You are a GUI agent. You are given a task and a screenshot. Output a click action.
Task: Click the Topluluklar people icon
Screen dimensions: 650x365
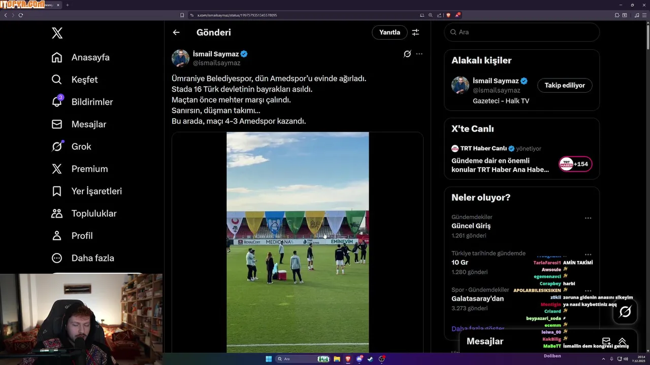click(x=57, y=213)
